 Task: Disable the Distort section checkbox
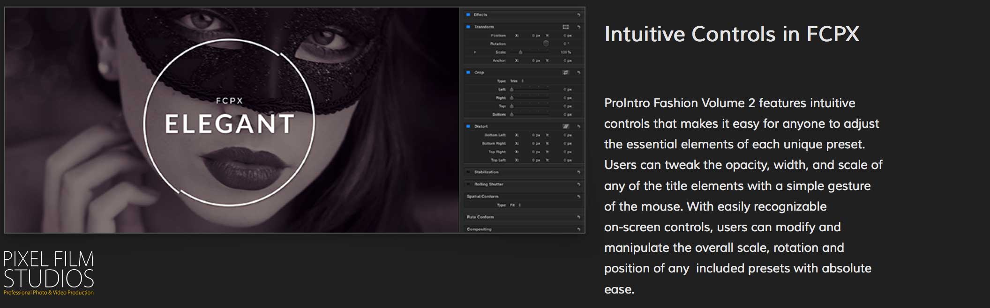pos(468,126)
